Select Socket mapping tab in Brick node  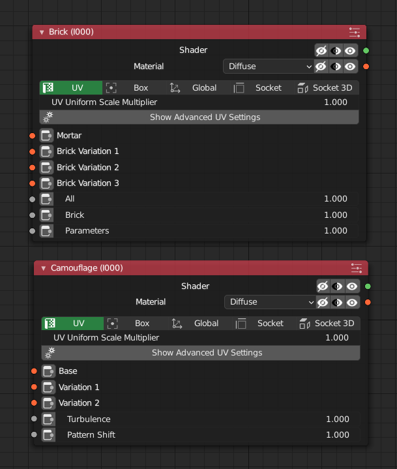[262, 87]
